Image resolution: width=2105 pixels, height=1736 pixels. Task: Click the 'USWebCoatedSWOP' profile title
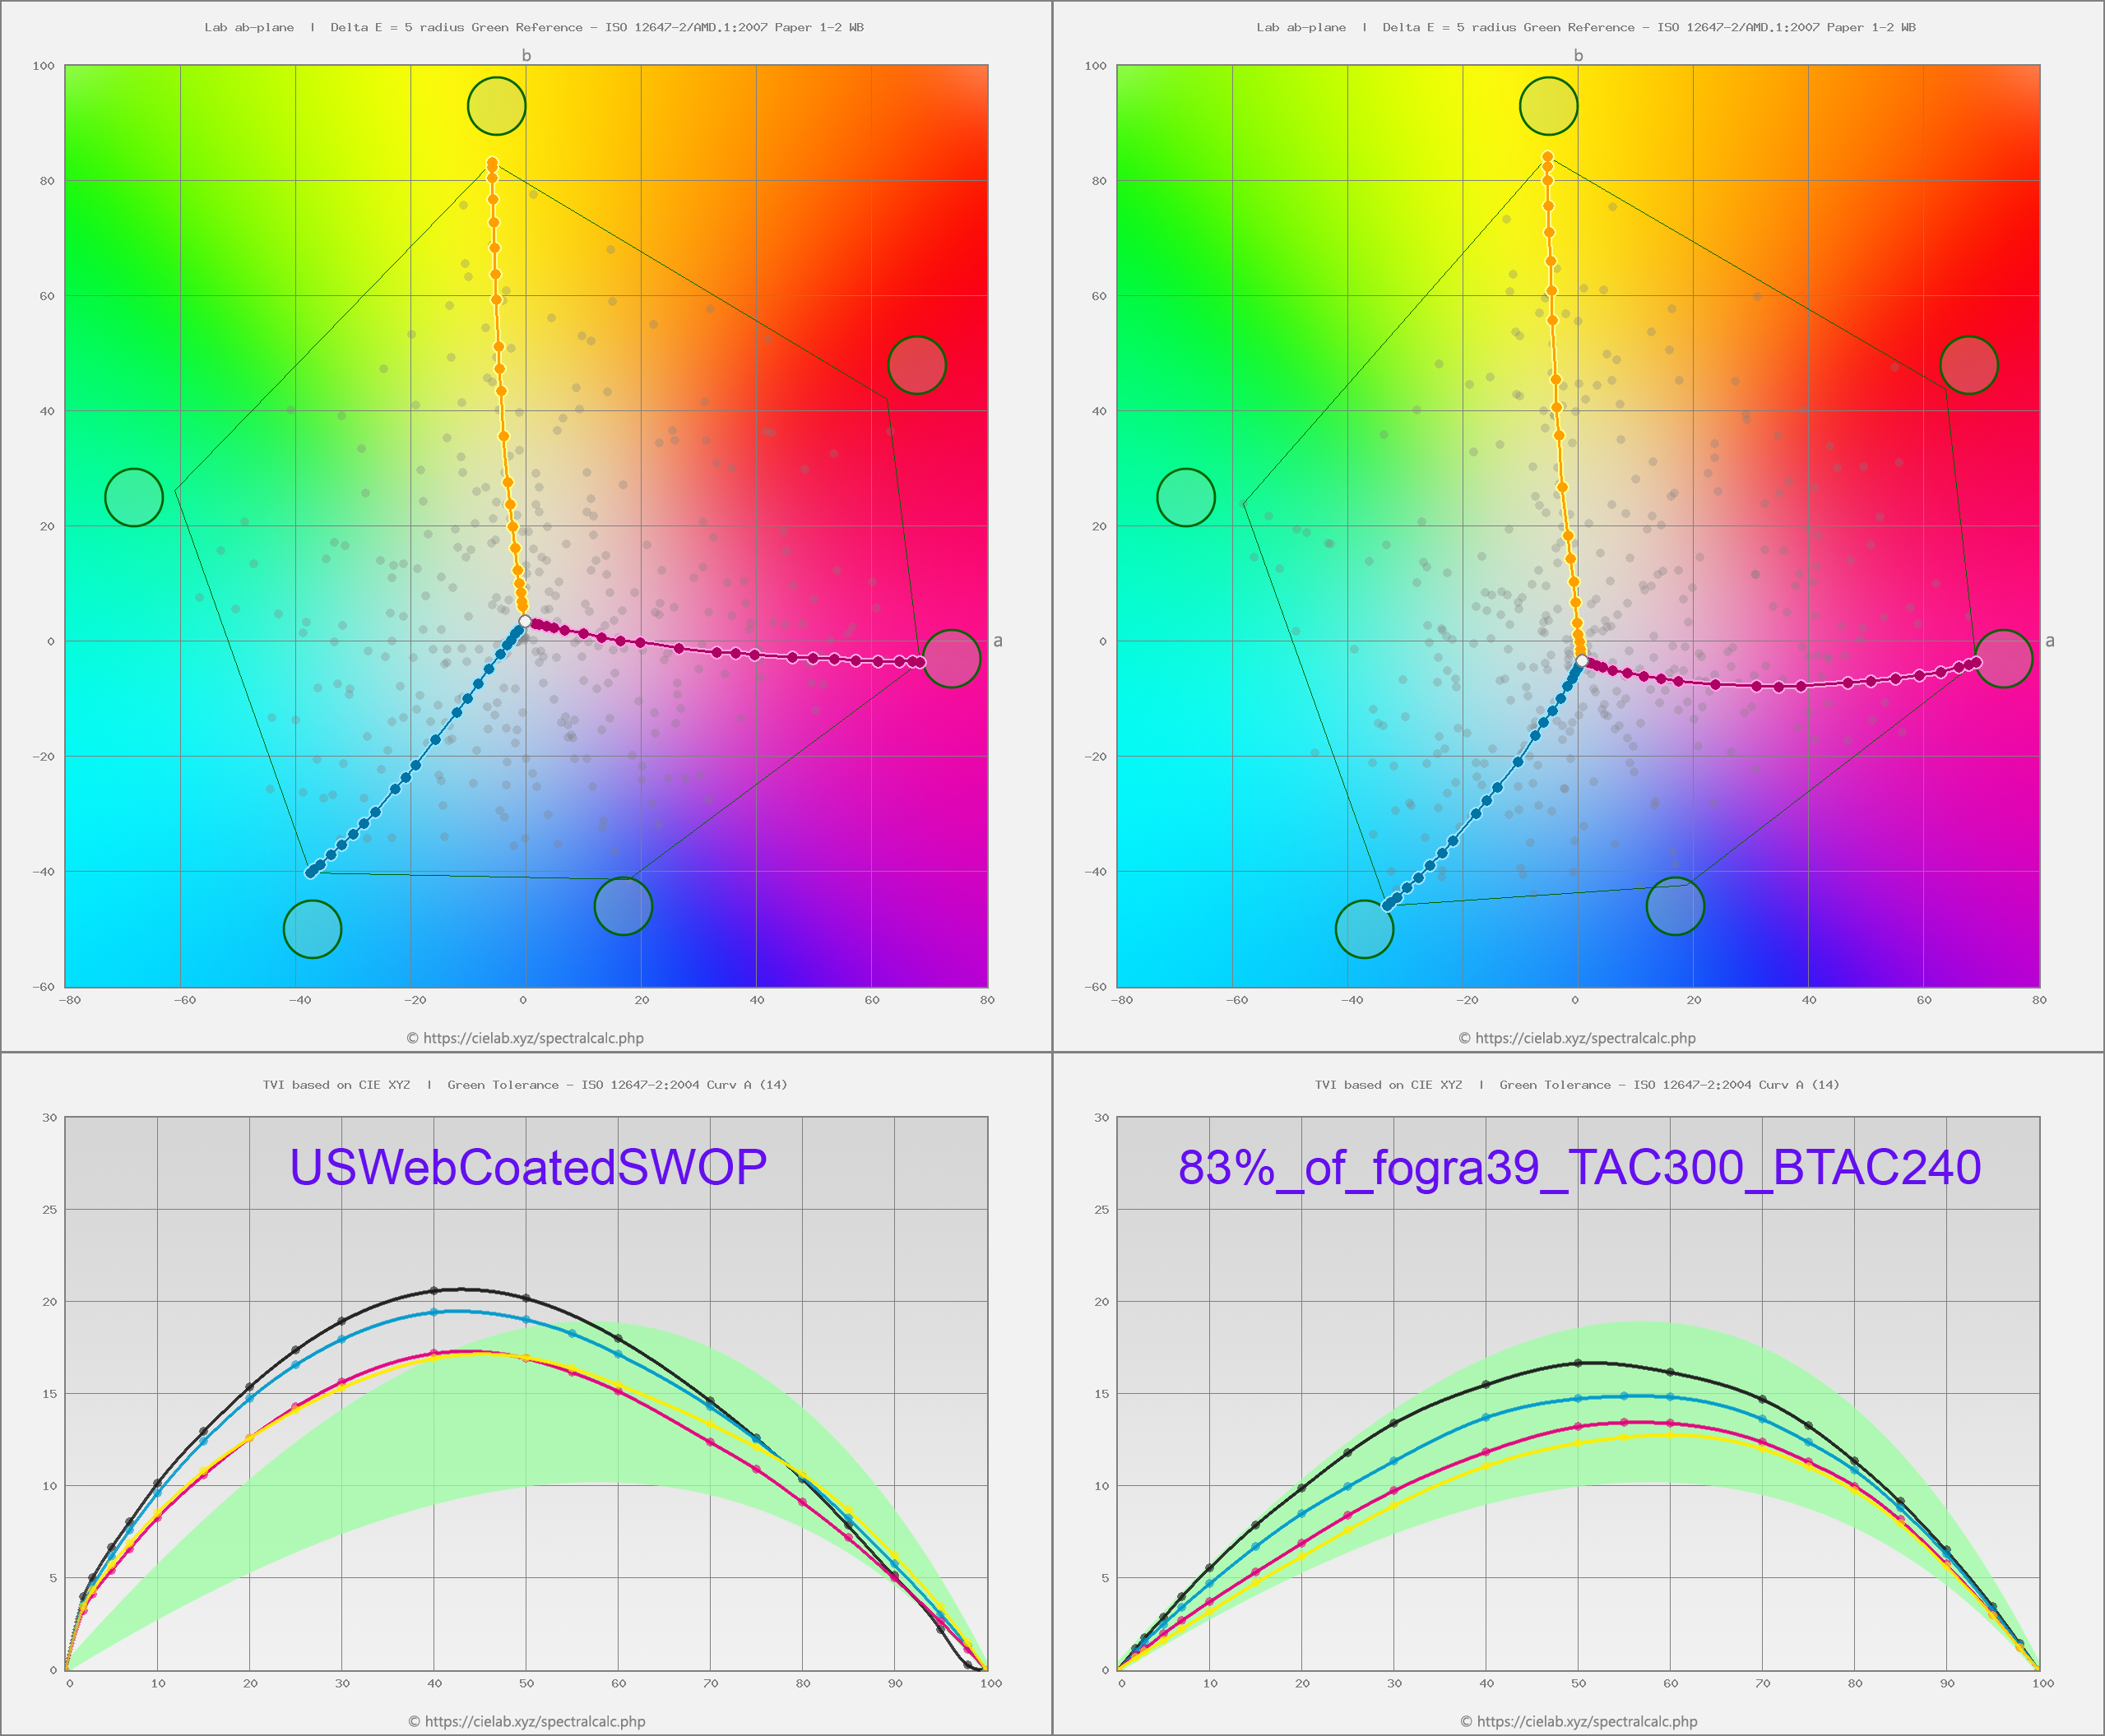click(x=528, y=1167)
